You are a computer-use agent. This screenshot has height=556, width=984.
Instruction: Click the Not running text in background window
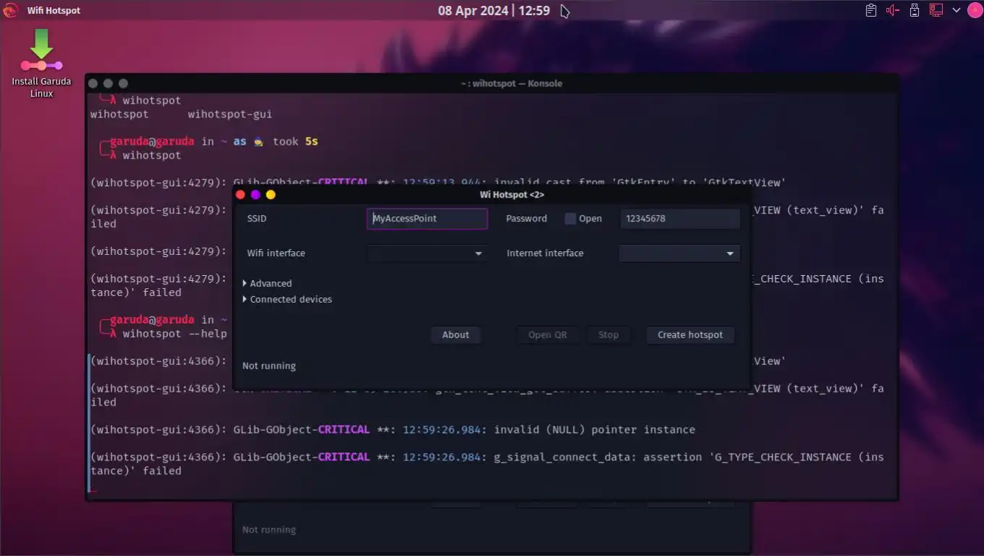pos(269,530)
